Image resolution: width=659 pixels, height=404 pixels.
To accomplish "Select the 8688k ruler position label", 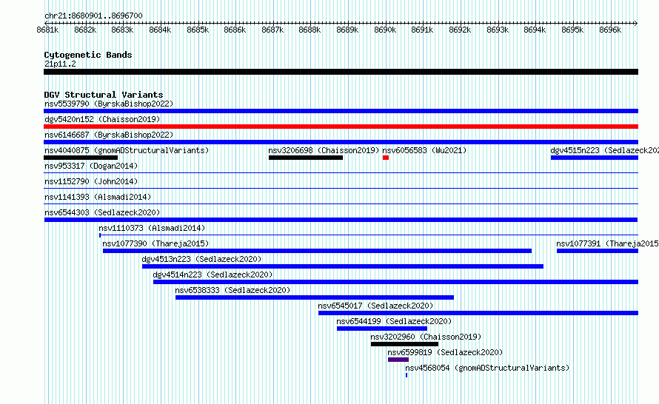I will (x=310, y=30).
